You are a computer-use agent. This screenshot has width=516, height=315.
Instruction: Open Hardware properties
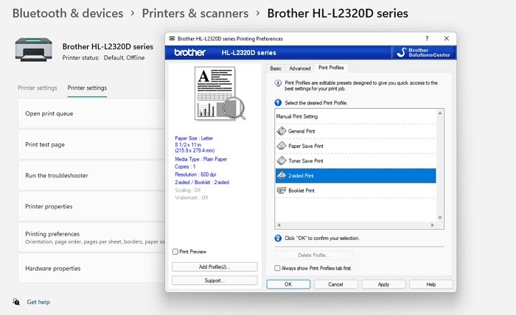pyautogui.click(x=92, y=268)
